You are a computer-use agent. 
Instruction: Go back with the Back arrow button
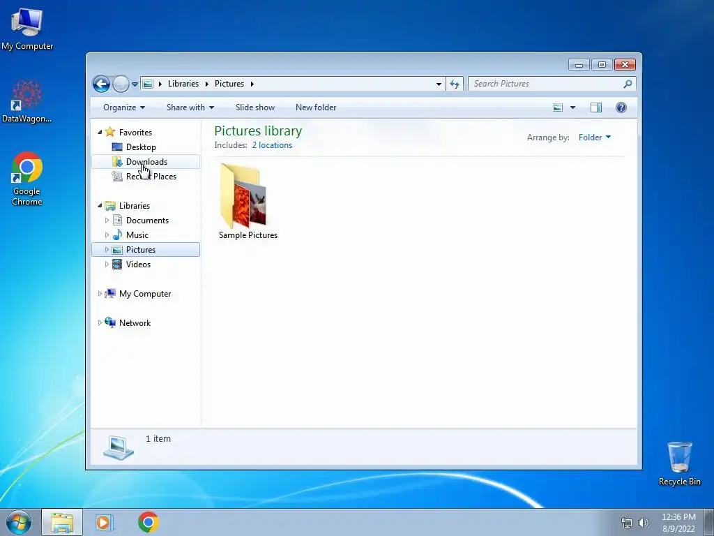click(101, 84)
